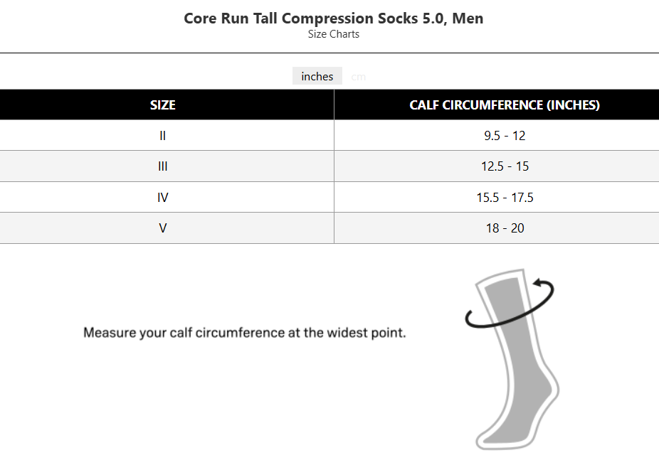Click the SIZE column header
This screenshot has height=475, width=659.
click(x=162, y=105)
